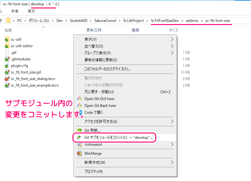251x181 pixels.
Task: Expand the 並べ替え(O) submenu
Action: pyautogui.click(x=172, y=46)
